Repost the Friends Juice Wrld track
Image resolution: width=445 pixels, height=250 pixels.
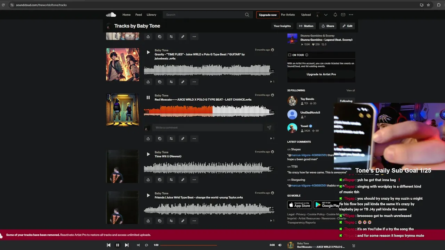[x=171, y=221]
